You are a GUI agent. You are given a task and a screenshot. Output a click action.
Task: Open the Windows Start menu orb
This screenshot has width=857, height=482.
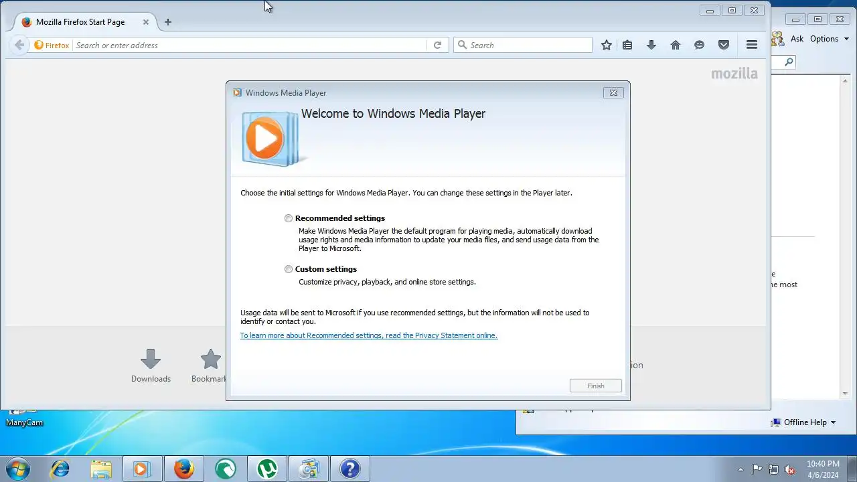18,469
